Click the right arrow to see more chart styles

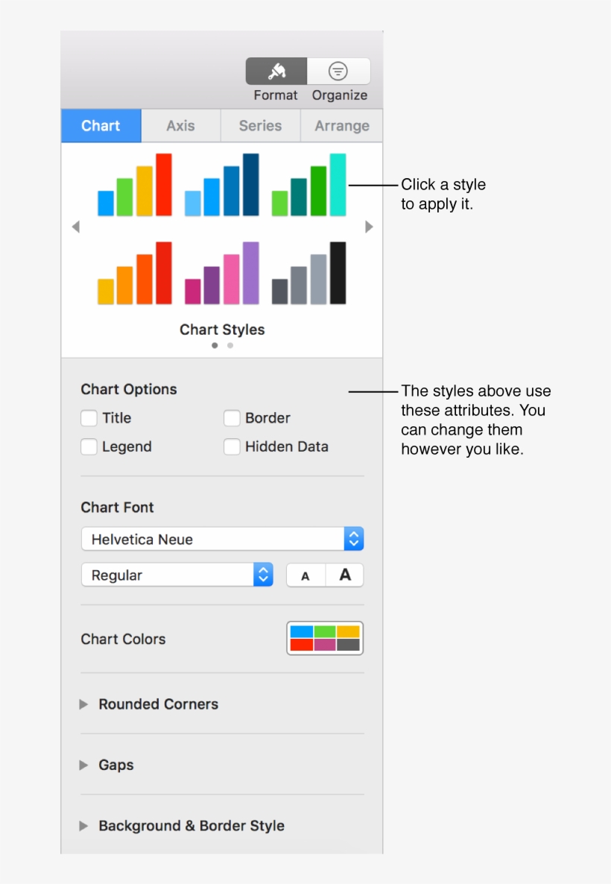368,226
